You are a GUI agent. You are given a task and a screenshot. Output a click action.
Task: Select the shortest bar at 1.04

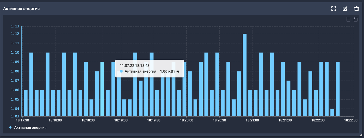tap(332, 113)
